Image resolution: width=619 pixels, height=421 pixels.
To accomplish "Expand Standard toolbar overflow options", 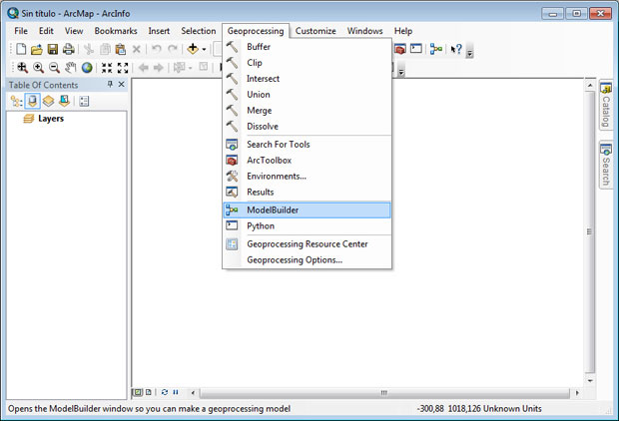I will pos(469,51).
